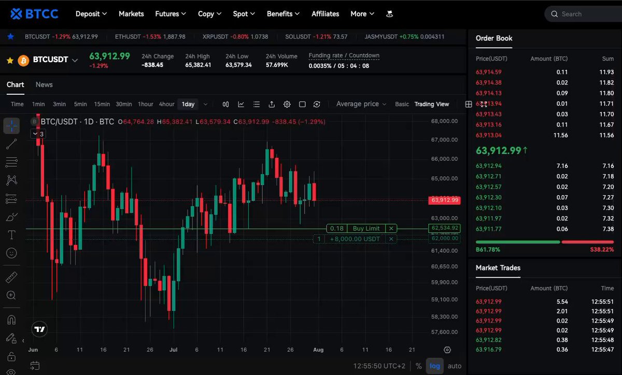Open the emoji icons tool
The height and width of the screenshot is (375, 622).
coord(11,253)
